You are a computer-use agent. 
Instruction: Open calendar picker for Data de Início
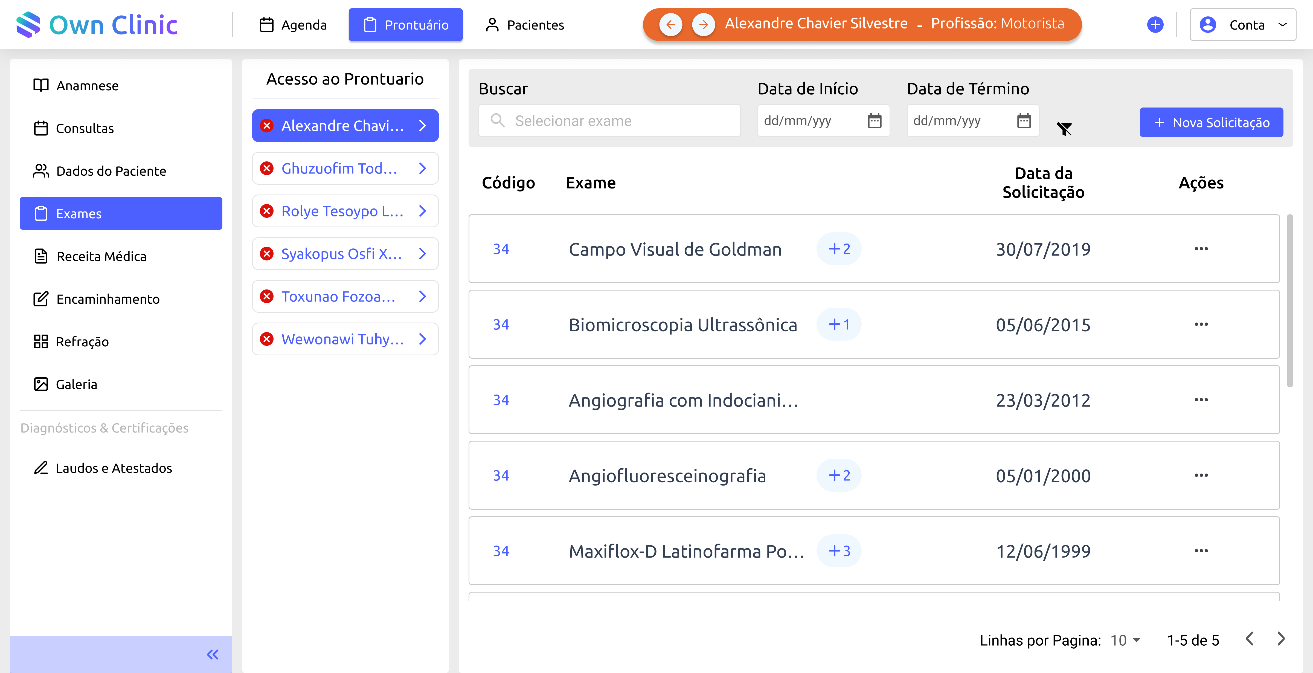875,121
